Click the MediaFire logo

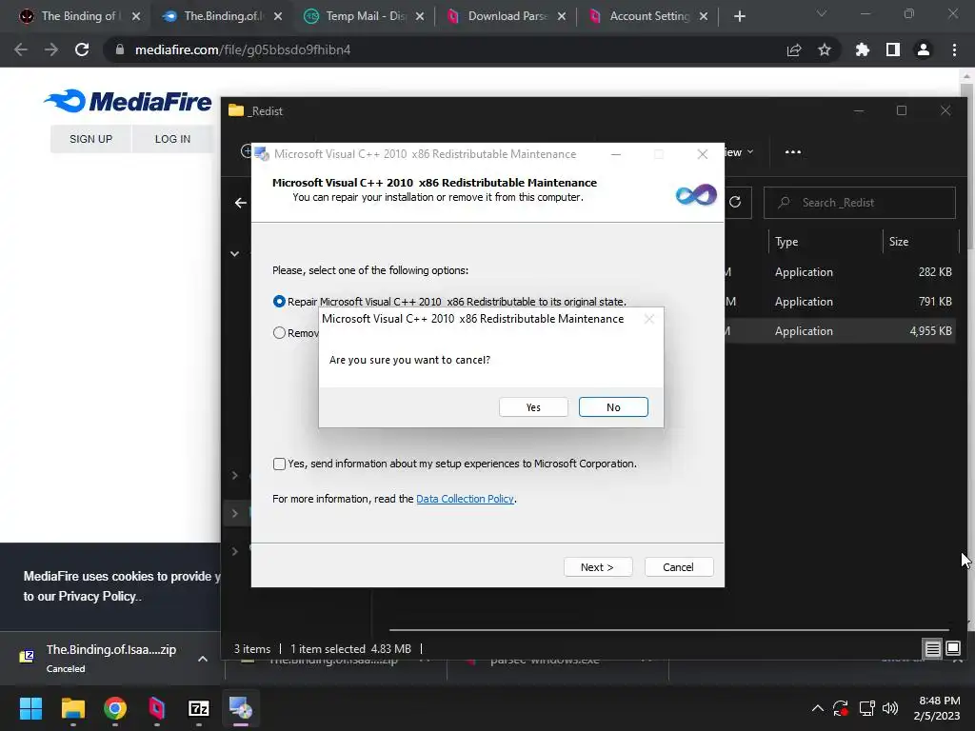click(129, 101)
